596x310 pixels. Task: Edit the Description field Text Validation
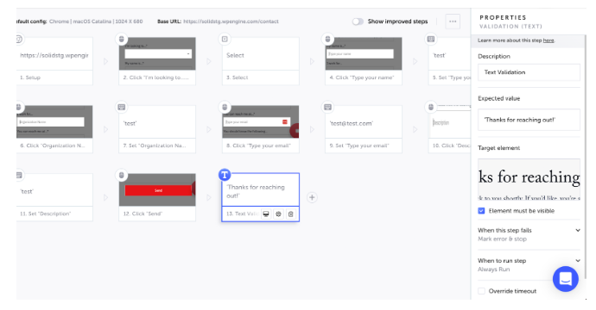click(529, 72)
